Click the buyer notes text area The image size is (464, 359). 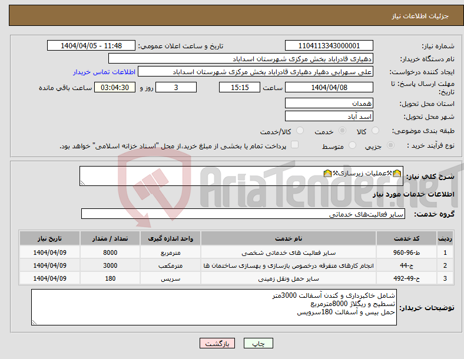point(214,307)
